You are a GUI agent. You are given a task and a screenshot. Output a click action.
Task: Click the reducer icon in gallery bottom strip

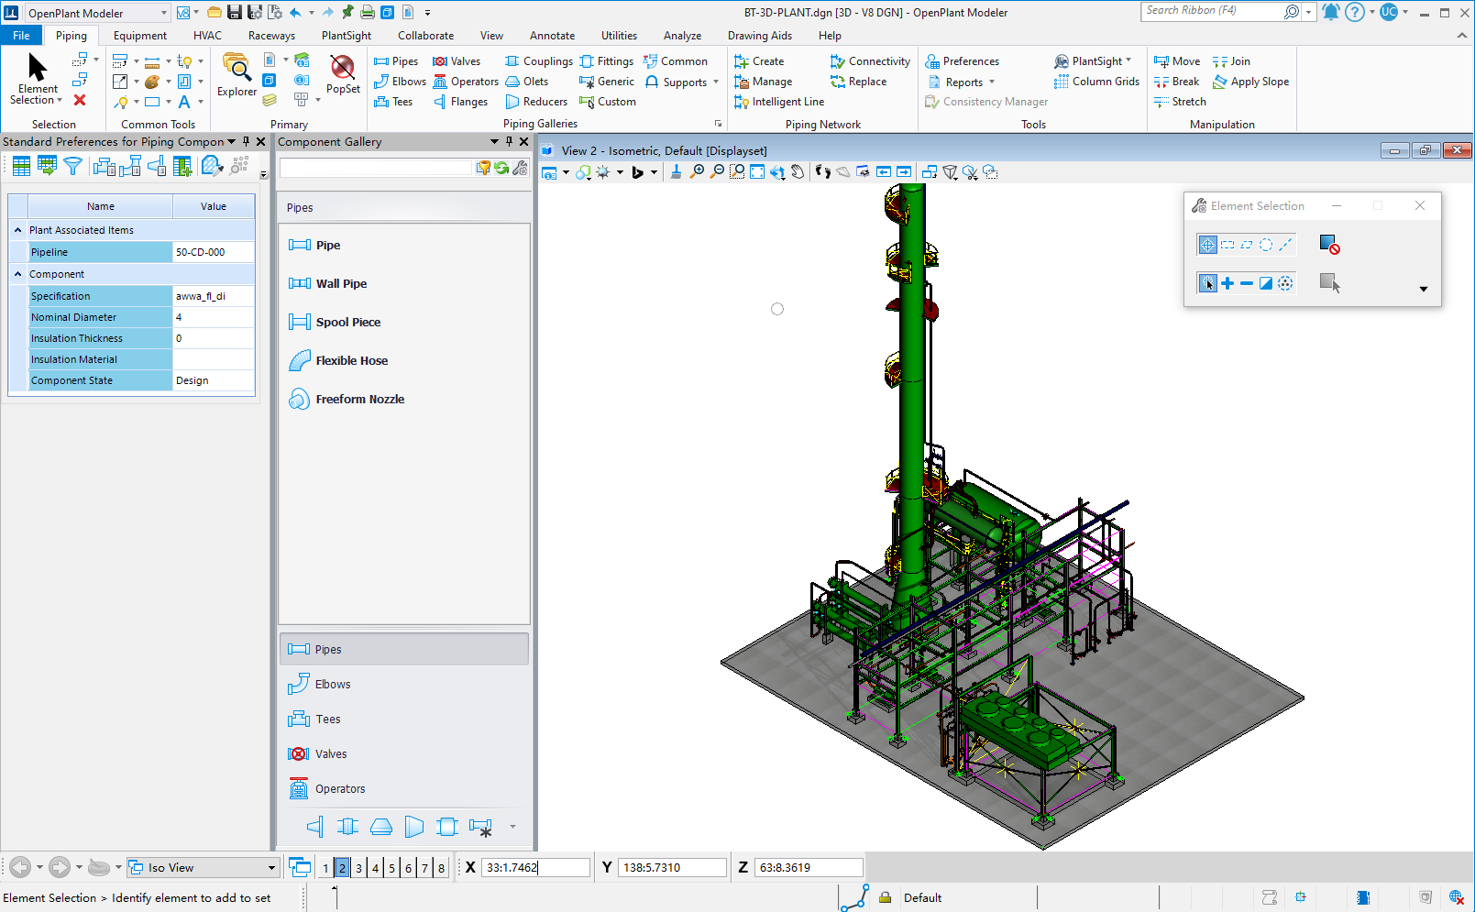tap(414, 827)
